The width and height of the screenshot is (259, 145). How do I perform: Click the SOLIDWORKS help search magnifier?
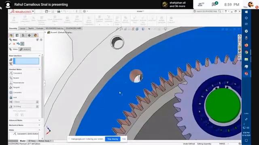point(219,11)
